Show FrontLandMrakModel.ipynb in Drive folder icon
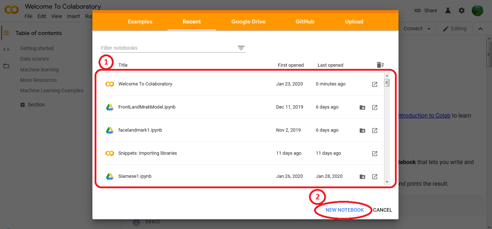Screen dimensions: 492x229 (x=362, y=107)
